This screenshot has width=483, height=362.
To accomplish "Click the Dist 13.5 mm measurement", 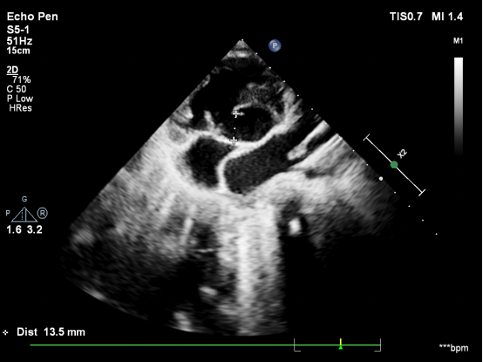I will point(51,332).
